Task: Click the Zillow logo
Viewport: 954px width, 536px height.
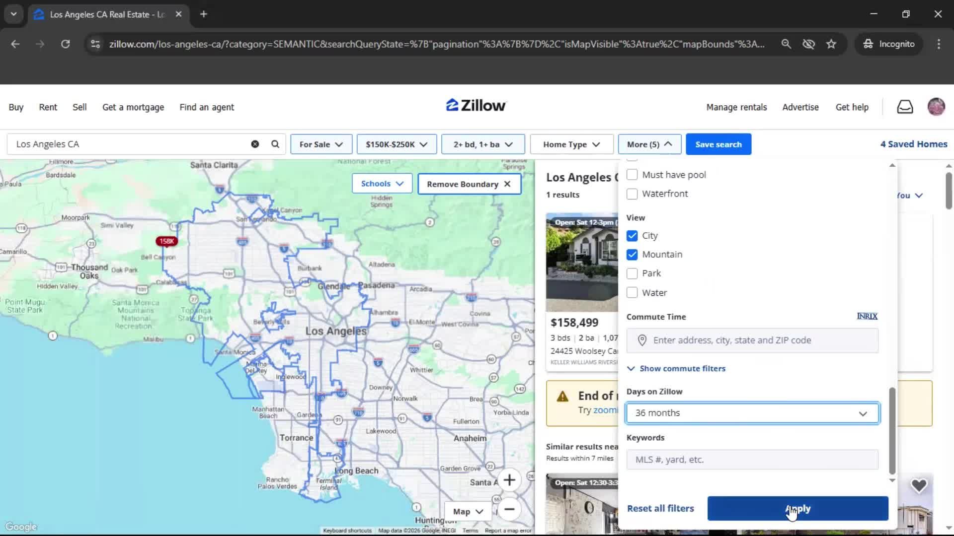Action: tap(475, 105)
